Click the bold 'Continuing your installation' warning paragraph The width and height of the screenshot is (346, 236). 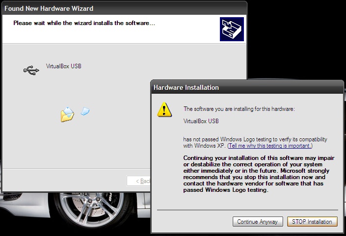(259, 174)
